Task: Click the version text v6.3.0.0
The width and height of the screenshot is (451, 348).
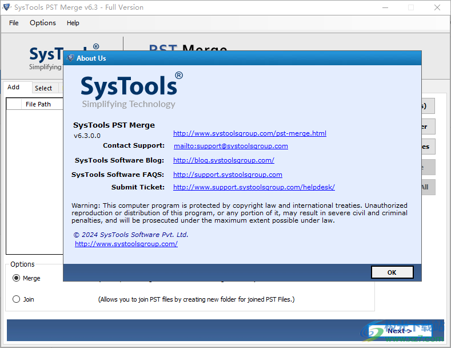Action: coord(87,136)
